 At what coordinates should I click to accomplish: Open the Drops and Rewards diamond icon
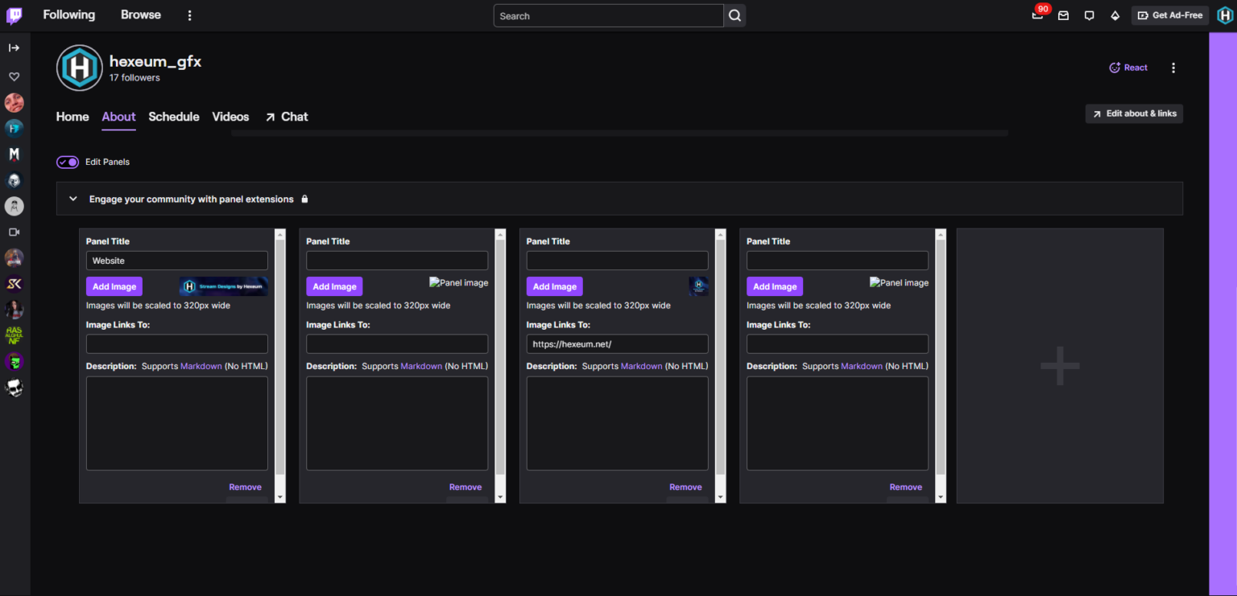point(1115,15)
